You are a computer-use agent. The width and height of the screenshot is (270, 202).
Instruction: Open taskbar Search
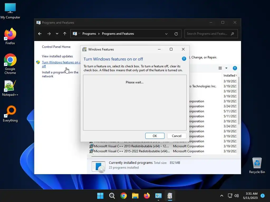(112, 196)
